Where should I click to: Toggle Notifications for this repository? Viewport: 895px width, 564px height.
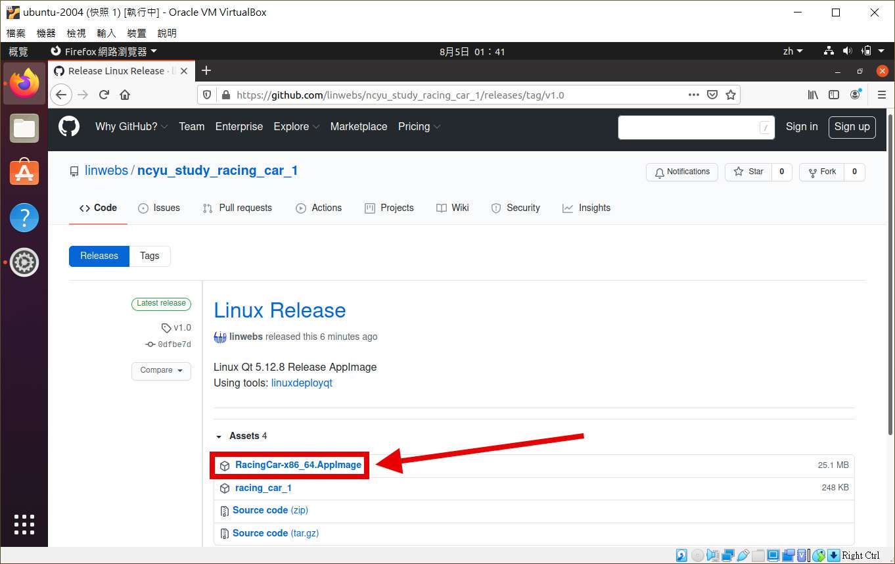[x=681, y=172]
